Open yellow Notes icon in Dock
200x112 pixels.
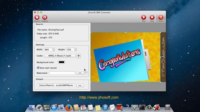pyautogui.click(x=98, y=108)
